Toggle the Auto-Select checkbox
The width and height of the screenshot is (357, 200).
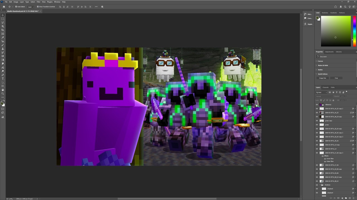tap(16, 7)
